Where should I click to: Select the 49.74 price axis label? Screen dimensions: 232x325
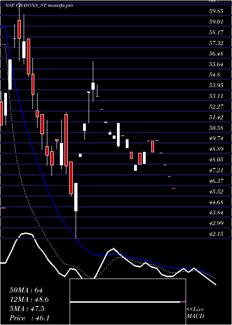[x=216, y=138]
